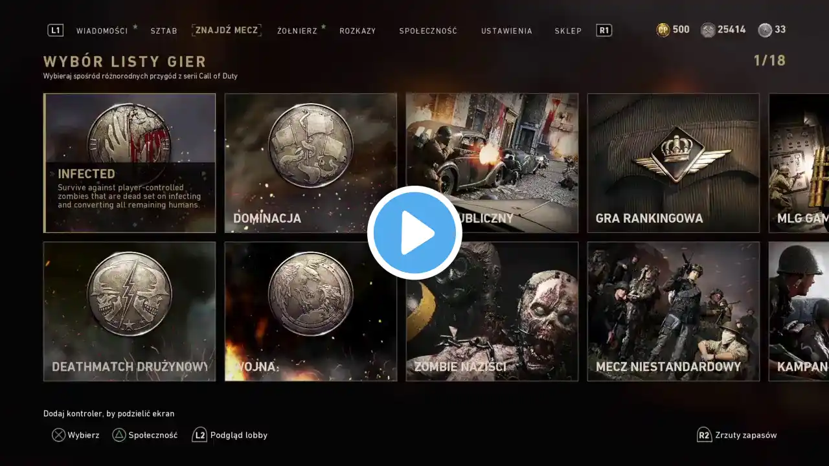The image size is (829, 466).
Task: Click the 1/18 page counter
Action: pyautogui.click(x=769, y=61)
